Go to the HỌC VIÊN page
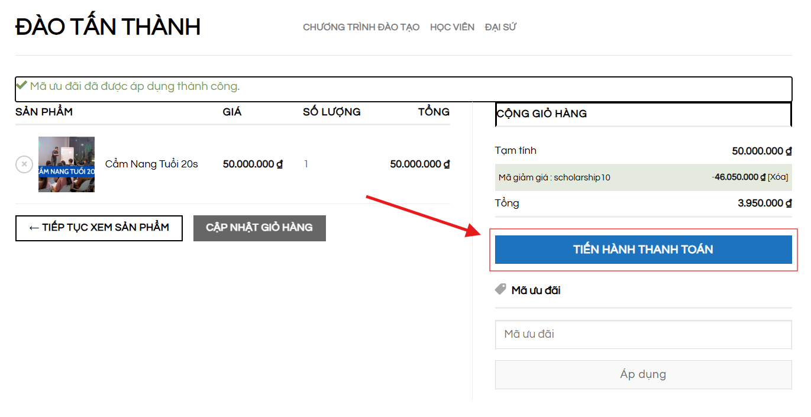The height and width of the screenshot is (417, 811). 452,27
